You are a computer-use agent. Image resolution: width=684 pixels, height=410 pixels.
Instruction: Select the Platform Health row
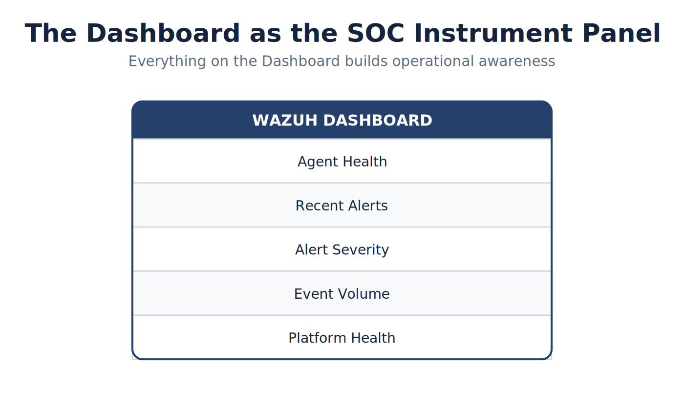tap(342, 337)
